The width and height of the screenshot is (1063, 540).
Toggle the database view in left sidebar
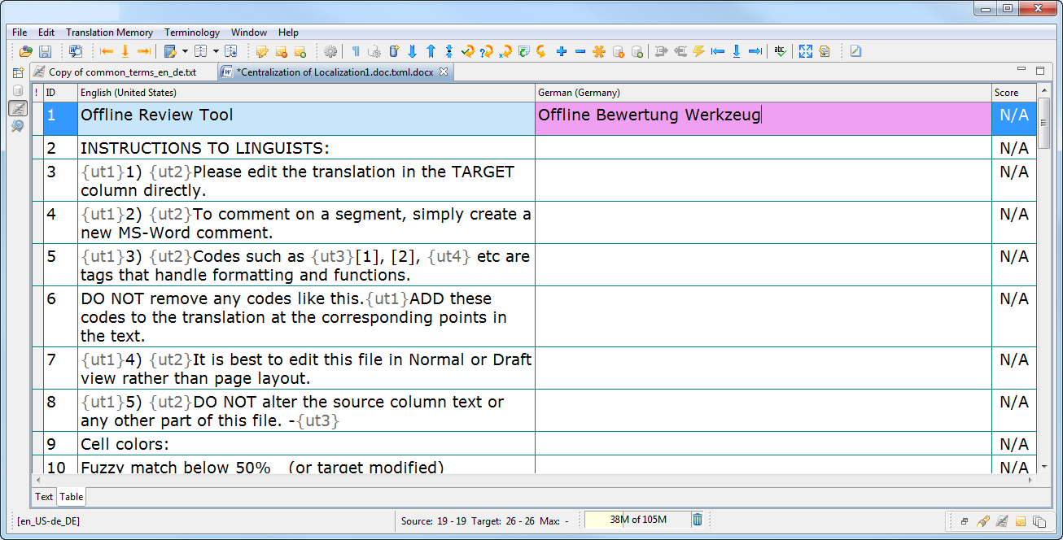(x=18, y=91)
